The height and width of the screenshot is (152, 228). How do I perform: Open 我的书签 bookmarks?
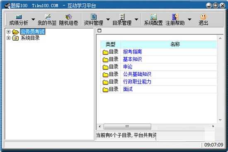click(47, 20)
